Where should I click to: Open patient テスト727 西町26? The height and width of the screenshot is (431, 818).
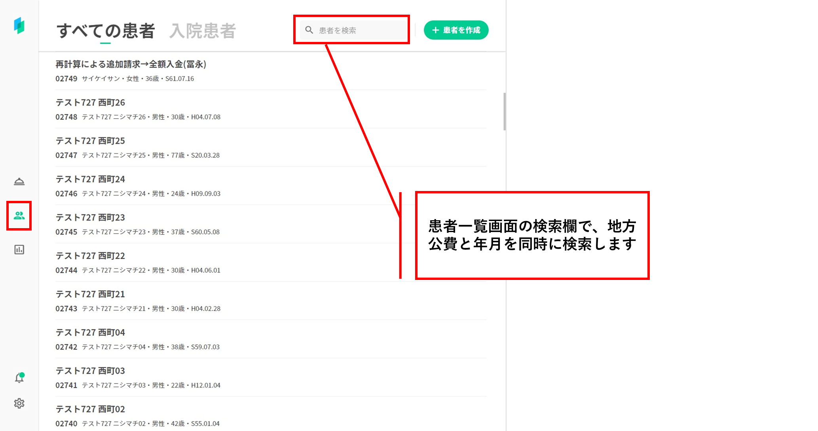[x=90, y=103]
